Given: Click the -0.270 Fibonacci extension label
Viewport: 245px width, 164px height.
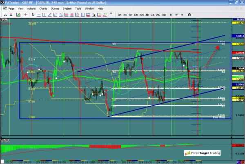Looking at the screenshot, I should tap(32, 24).
